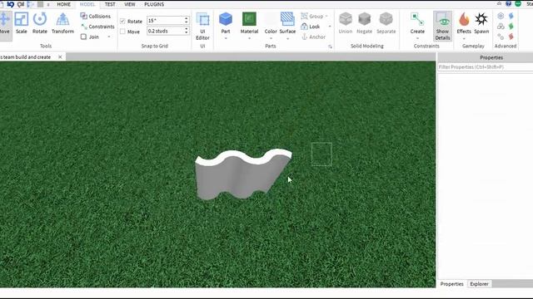Image resolution: width=533 pixels, height=299 pixels.
Task: Switch to the HOME ribbon tab
Action: click(63, 4)
